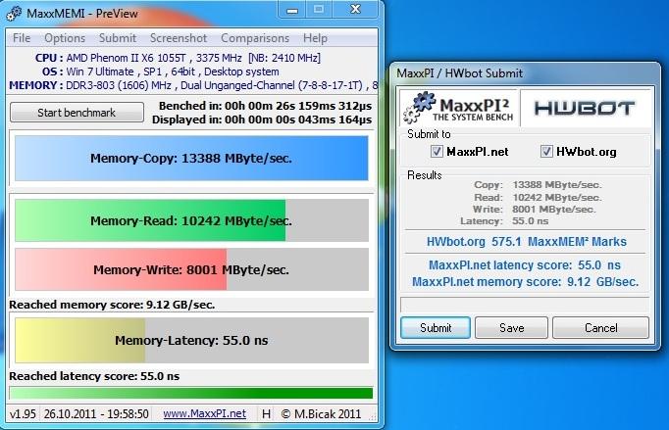Click the Results 'Latency: 55.0 ns' row

click(504, 220)
